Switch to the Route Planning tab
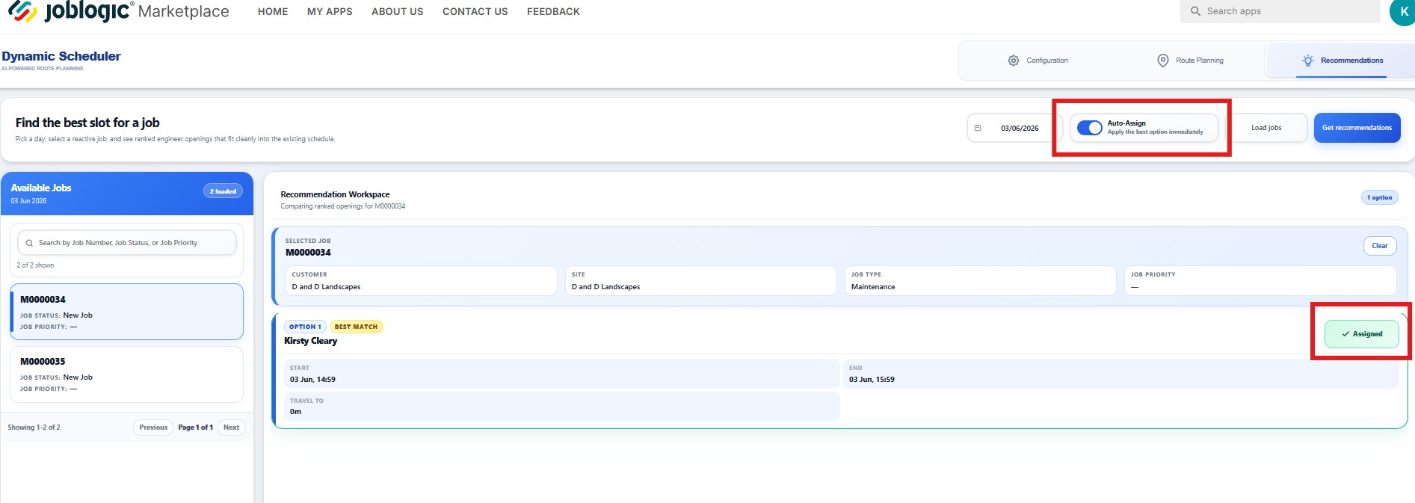Viewport: 1415px width, 503px height. (1190, 61)
